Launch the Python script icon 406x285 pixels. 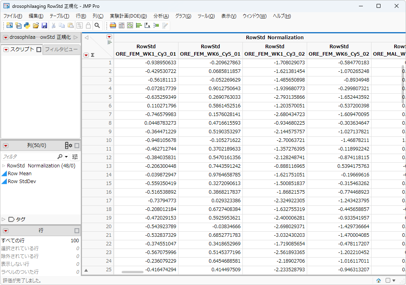pos(27,25)
